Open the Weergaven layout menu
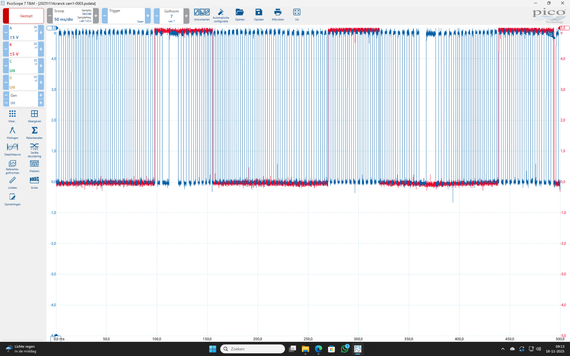The image size is (570, 356). 35,116
